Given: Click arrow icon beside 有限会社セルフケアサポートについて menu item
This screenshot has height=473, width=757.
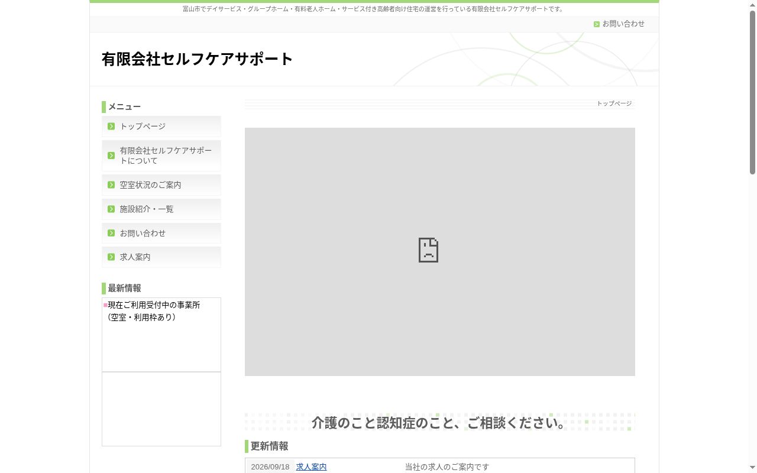Looking at the screenshot, I should pyautogui.click(x=111, y=155).
